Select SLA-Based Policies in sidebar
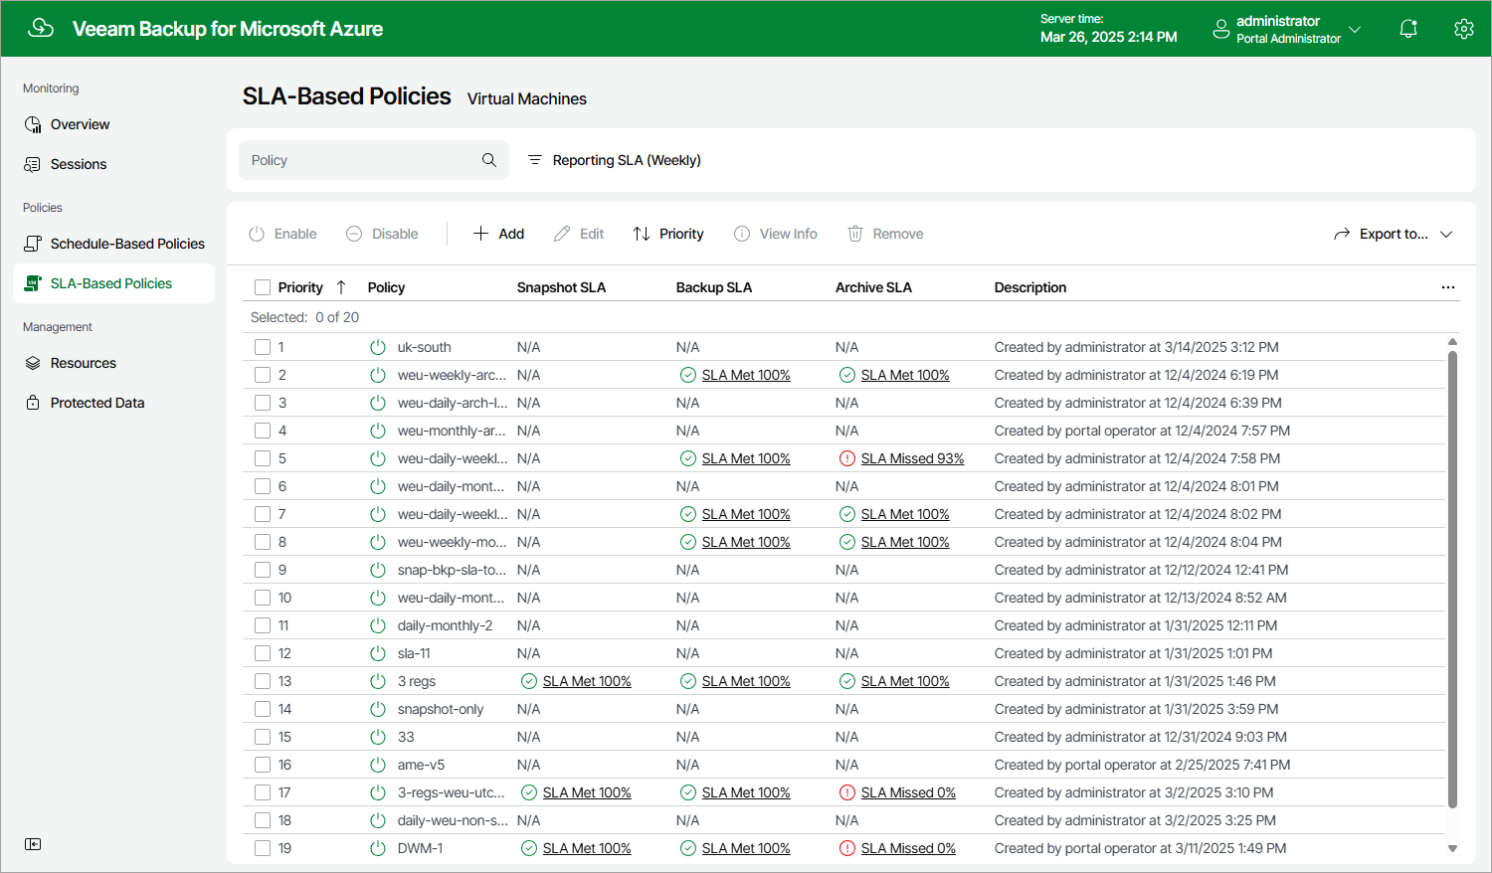The image size is (1492, 873). (x=111, y=283)
